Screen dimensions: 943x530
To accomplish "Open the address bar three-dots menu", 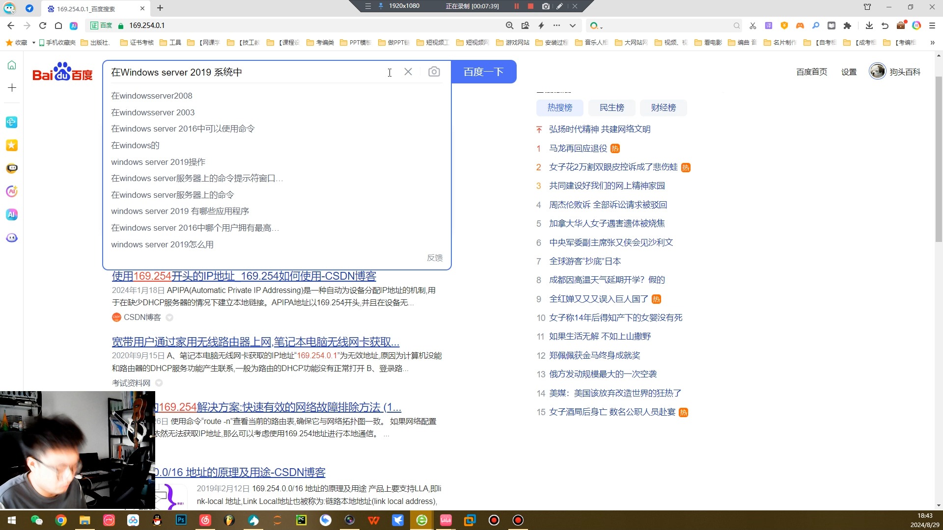I will pyautogui.click(x=556, y=26).
